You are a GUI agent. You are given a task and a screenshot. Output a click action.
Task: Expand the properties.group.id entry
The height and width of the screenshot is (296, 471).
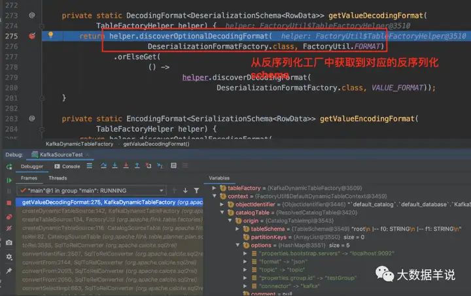(245, 278)
